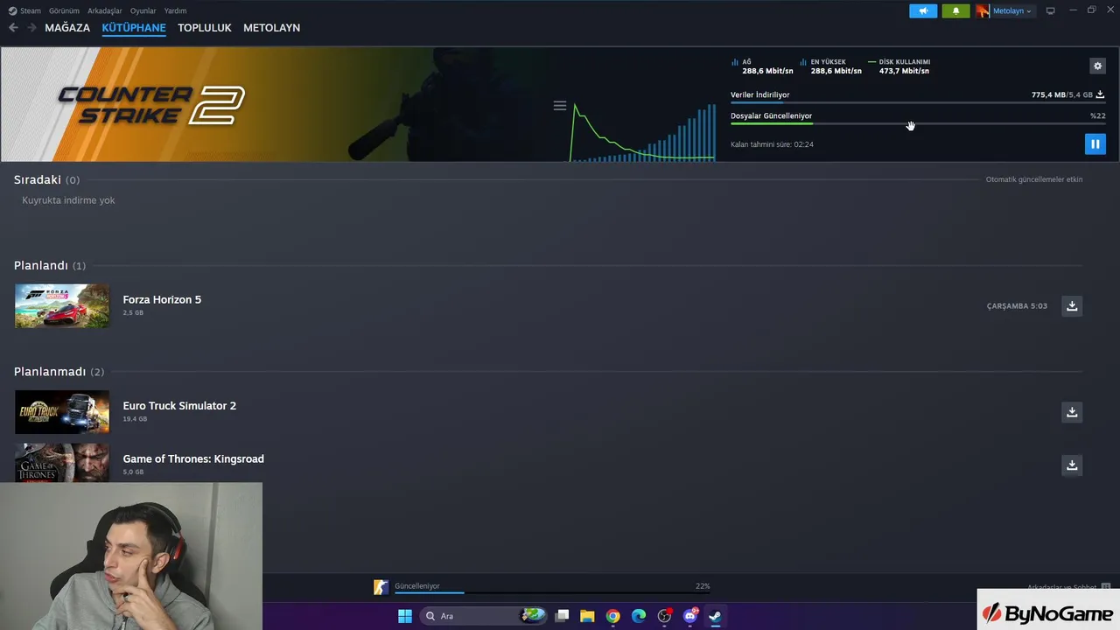The image size is (1120, 630).
Task: Open Task View in the taskbar
Action: (x=563, y=616)
